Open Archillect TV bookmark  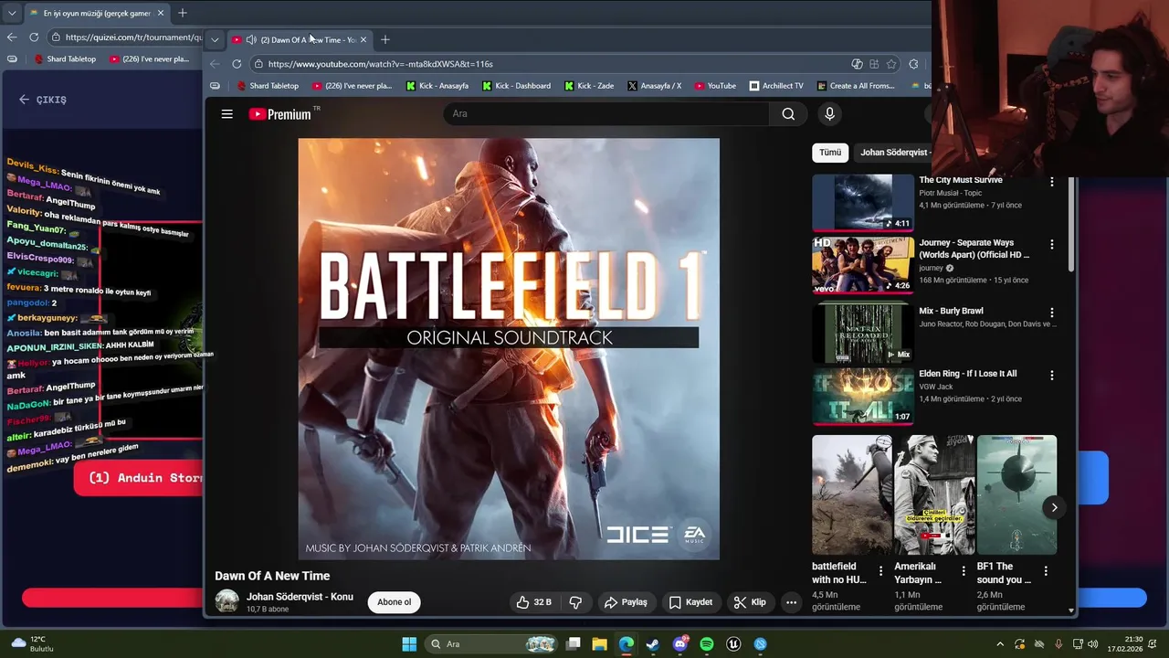coord(776,86)
